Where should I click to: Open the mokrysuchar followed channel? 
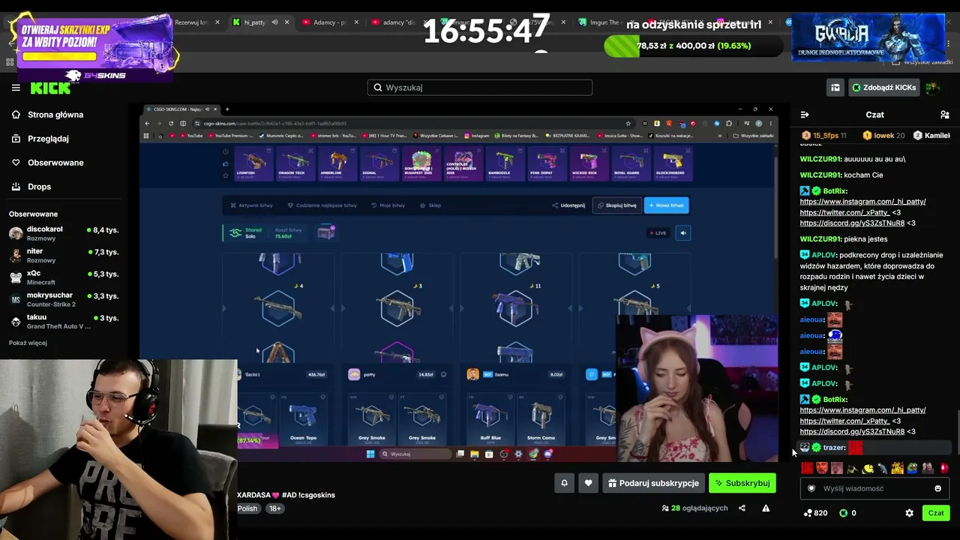[64, 299]
